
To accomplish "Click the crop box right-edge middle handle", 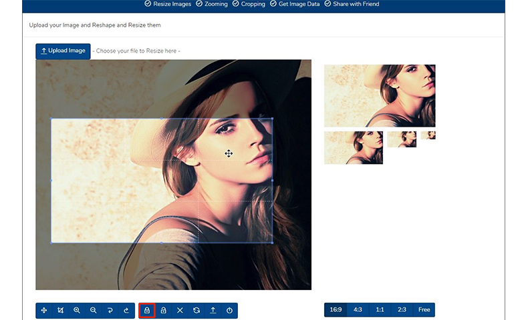I will [272, 181].
